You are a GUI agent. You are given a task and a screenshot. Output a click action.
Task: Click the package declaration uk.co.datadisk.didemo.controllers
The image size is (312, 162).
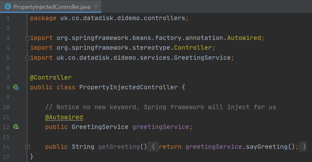pos(123,18)
